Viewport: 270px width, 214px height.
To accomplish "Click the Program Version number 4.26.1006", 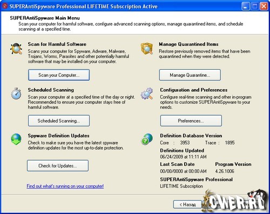I will pyautogui.click(x=225, y=171).
